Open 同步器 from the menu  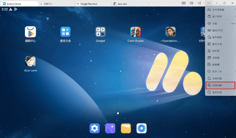(221, 51)
